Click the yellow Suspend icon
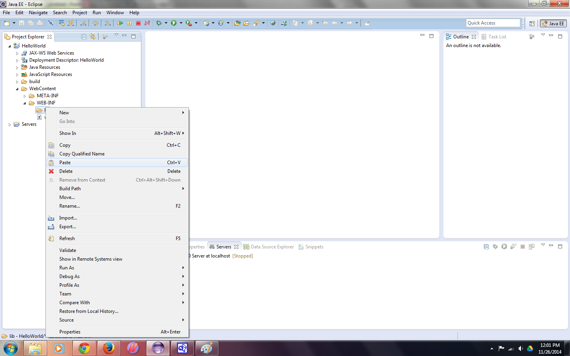 [x=129, y=23]
